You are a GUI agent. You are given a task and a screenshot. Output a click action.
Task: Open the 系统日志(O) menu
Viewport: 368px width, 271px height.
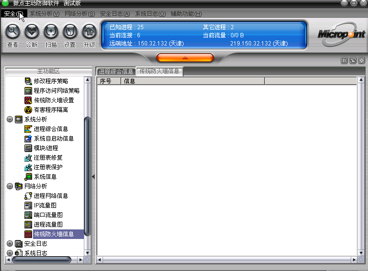150,14
